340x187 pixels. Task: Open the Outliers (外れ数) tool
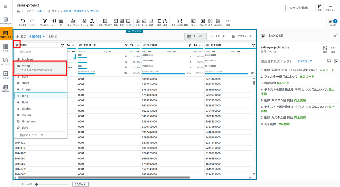tap(128, 22)
